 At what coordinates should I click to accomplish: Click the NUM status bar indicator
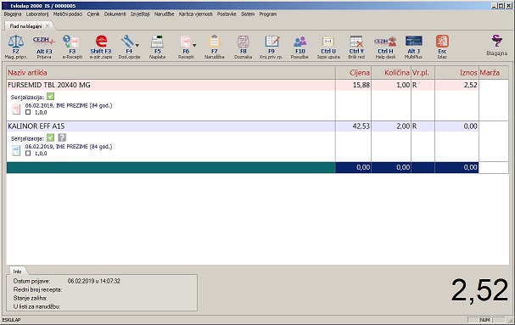(x=484, y=319)
